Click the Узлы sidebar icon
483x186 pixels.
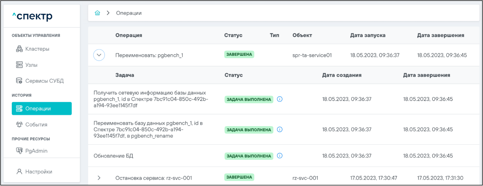pos(19,65)
